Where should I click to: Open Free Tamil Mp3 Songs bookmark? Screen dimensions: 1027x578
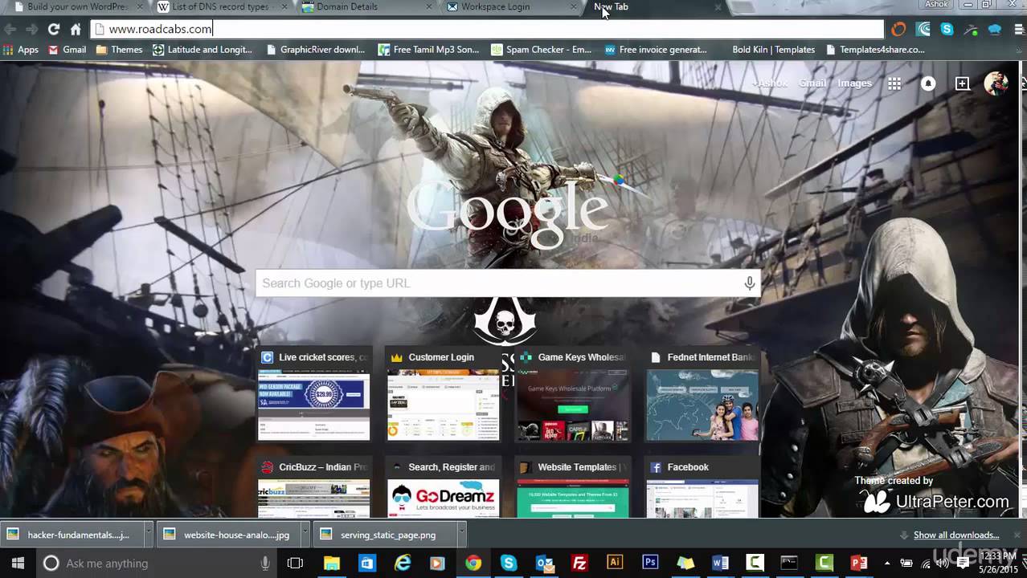428,50
